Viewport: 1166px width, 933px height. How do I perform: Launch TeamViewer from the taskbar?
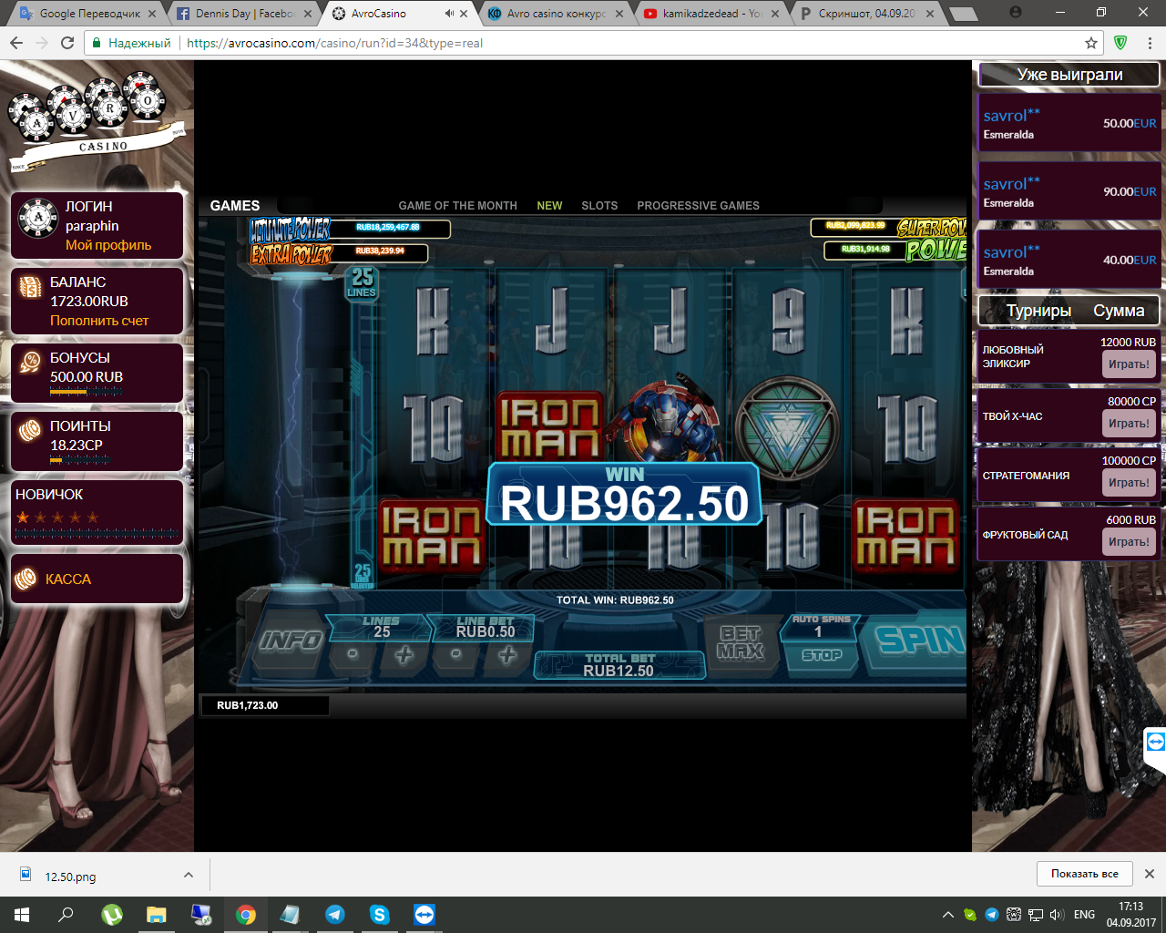[x=424, y=915]
